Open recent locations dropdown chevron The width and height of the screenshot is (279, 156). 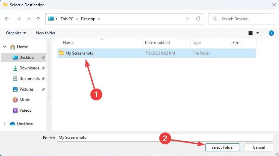point(28,19)
